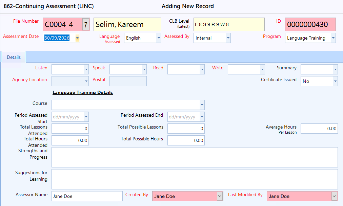The image size is (343, 206).
Task: Click the Assessor Name field
Action: coord(87,196)
